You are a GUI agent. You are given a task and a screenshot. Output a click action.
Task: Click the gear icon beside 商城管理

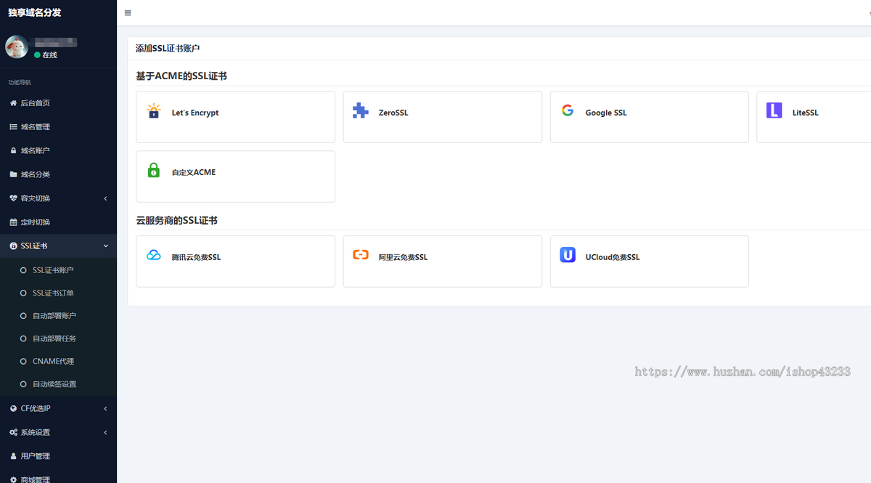coord(13,479)
